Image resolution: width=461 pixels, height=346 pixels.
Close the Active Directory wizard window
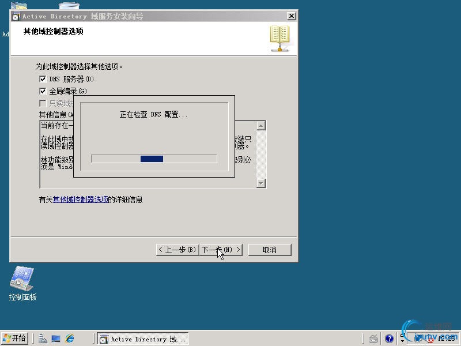(x=291, y=16)
